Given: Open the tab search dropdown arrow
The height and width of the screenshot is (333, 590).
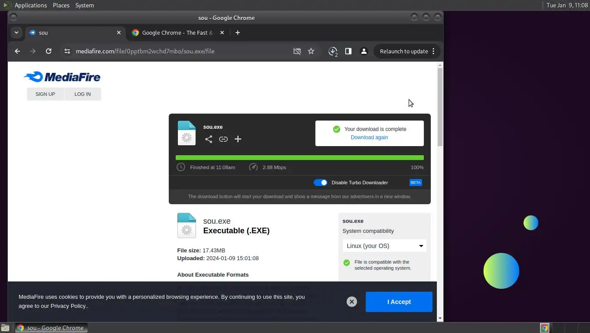Looking at the screenshot, I should pyautogui.click(x=16, y=33).
